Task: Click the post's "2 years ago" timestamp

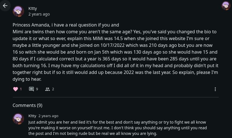Action: tap(39, 14)
